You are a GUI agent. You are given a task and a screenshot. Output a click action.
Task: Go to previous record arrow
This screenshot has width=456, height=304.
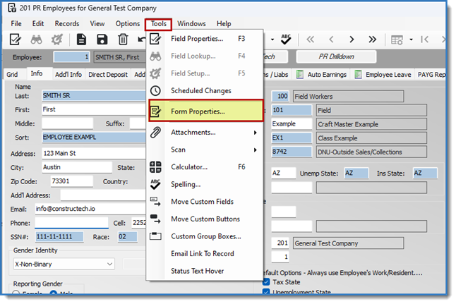pos(331,39)
